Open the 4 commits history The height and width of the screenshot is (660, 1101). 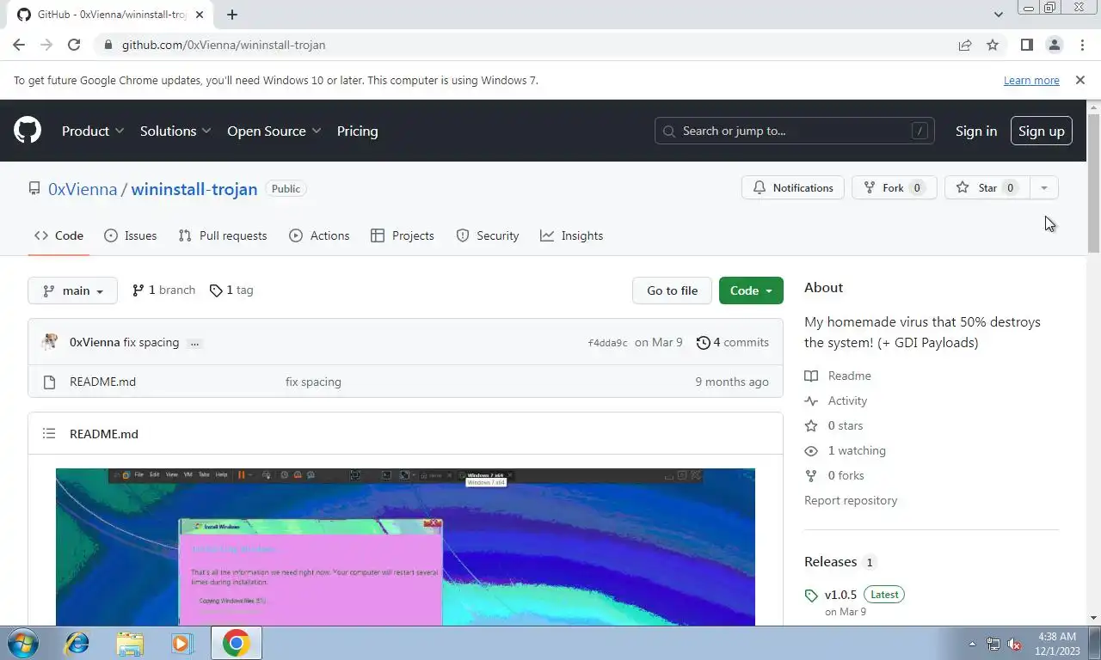[x=733, y=342]
